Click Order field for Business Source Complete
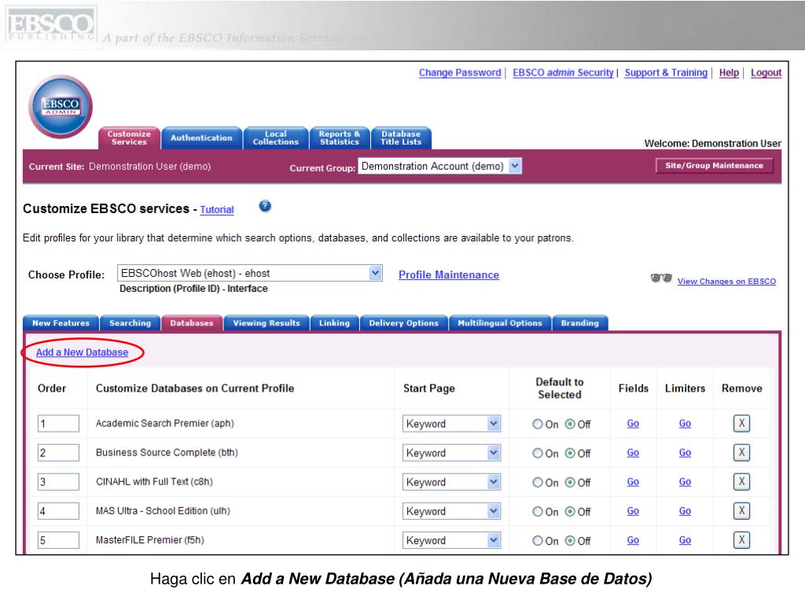This screenshot has width=805, height=604. point(58,453)
